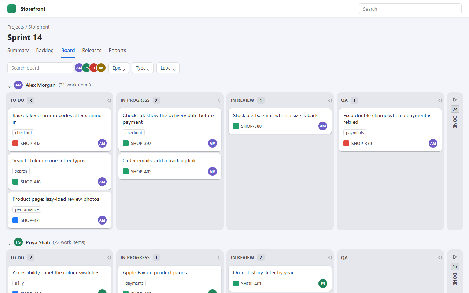This screenshot has height=293, width=469.
Task: Toggle the AM assignee filter avatar
Action: coord(79,68)
